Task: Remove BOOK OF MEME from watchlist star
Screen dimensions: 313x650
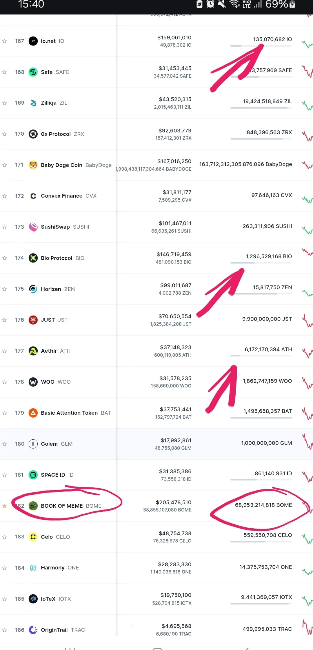Action: 4,506
